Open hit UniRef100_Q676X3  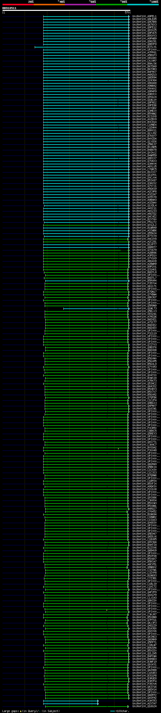point(144,25)
